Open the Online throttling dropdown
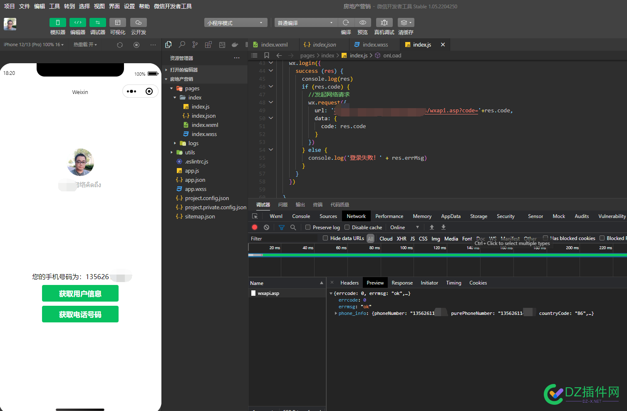Image resolution: width=627 pixels, height=411 pixels. click(404, 227)
